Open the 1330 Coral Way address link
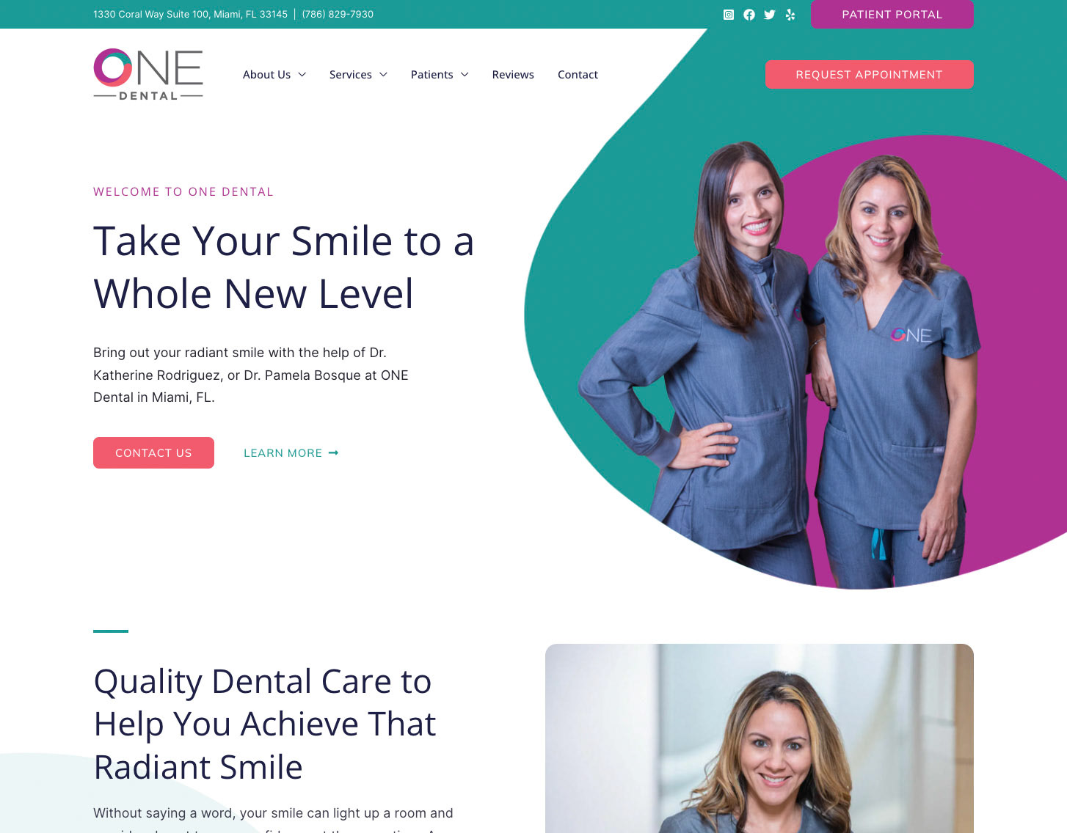Viewport: 1067px width, 833px height. click(190, 15)
